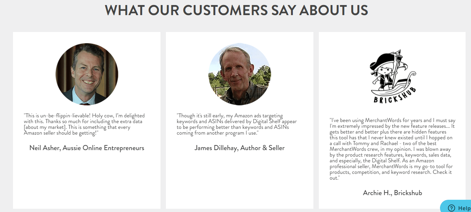
Task: Click blank space below Neil Asher's name
Action: [x=87, y=180]
